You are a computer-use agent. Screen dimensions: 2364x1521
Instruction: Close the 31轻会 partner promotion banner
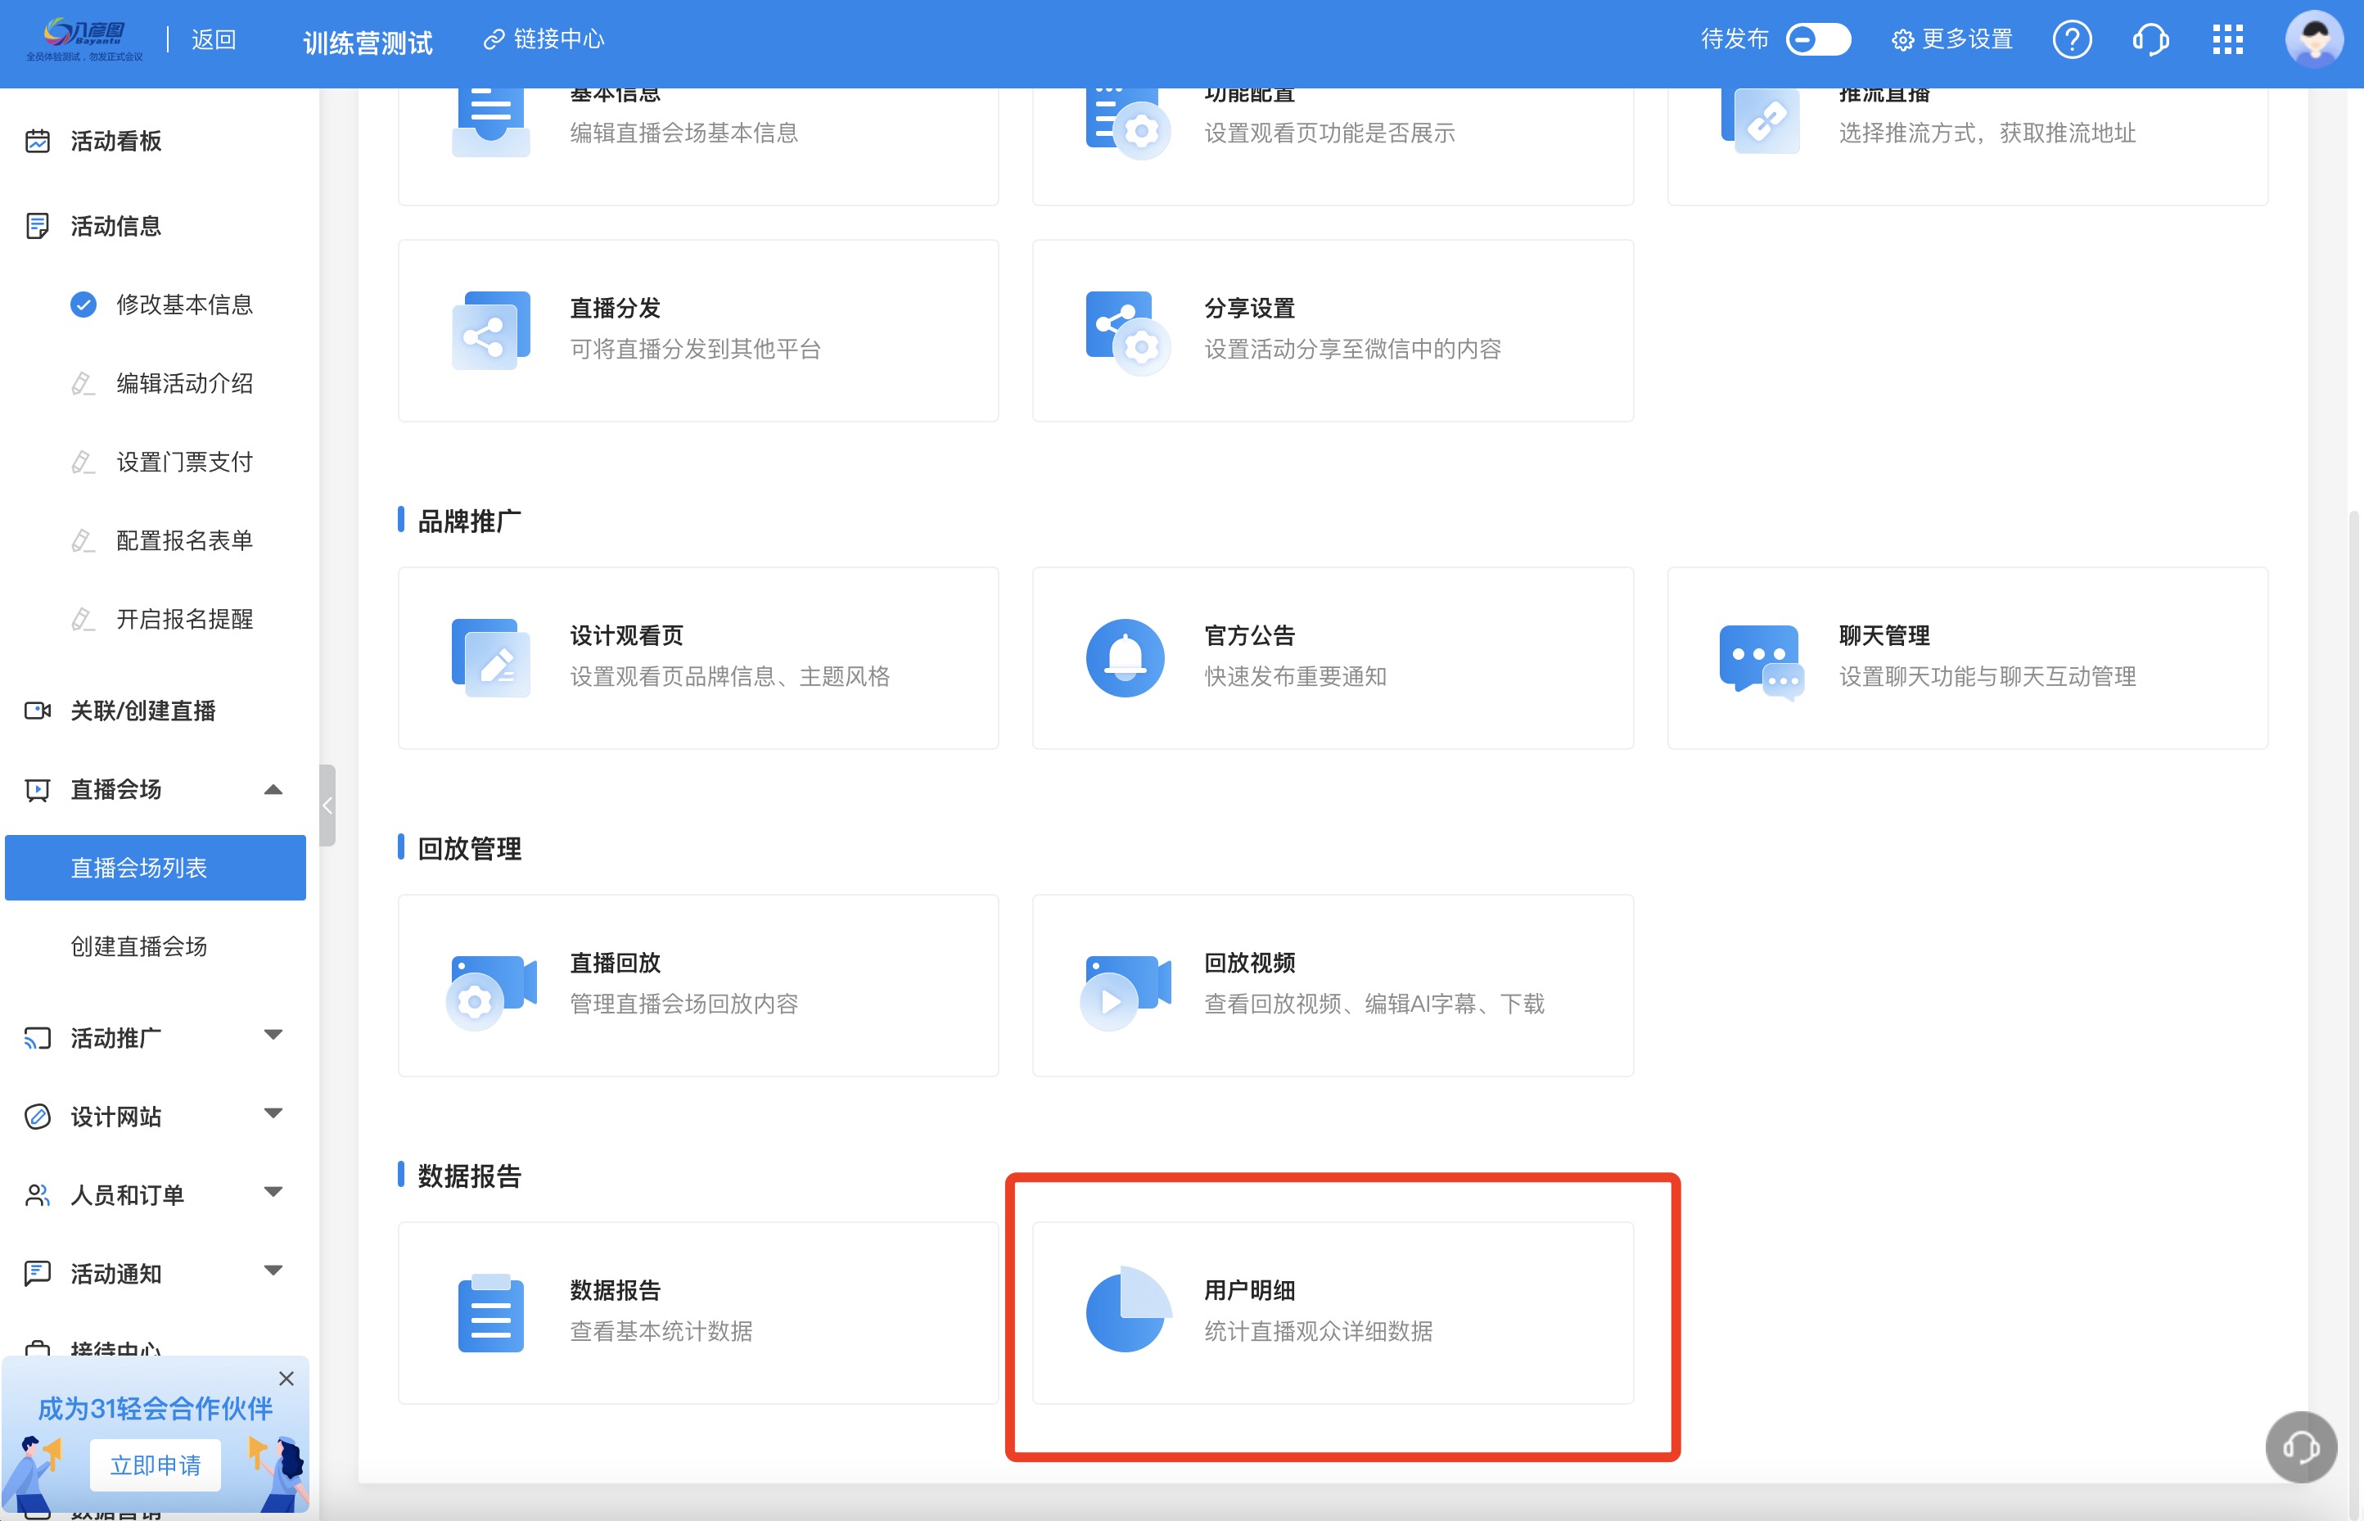click(286, 1378)
